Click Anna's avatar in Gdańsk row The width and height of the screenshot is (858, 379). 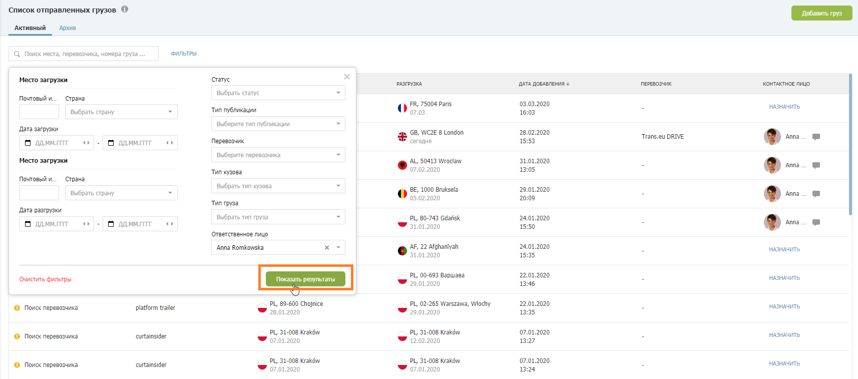772,222
